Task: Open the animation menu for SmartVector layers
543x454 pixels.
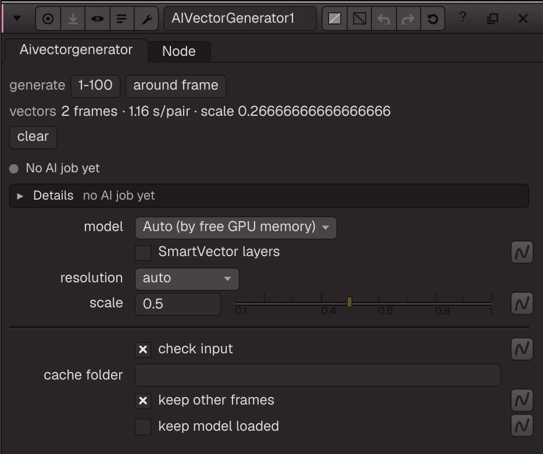Action: click(x=521, y=252)
